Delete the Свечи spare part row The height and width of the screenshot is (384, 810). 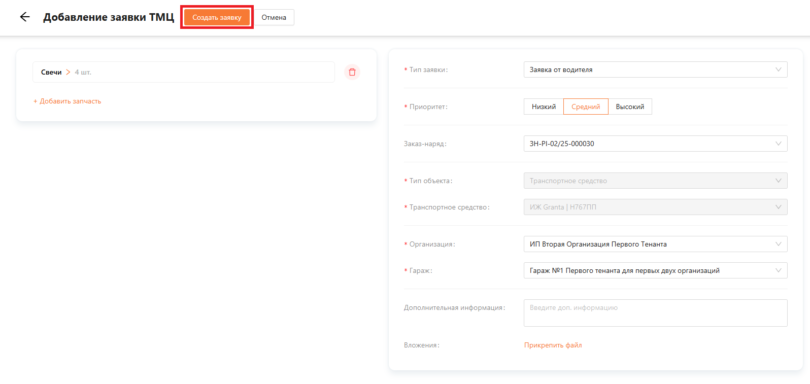[x=352, y=72]
